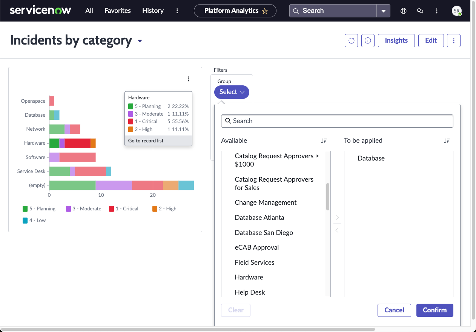The image size is (476, 332).
Task: Toggle 5 - Planning legend item
Action: (x=39, y=208)
